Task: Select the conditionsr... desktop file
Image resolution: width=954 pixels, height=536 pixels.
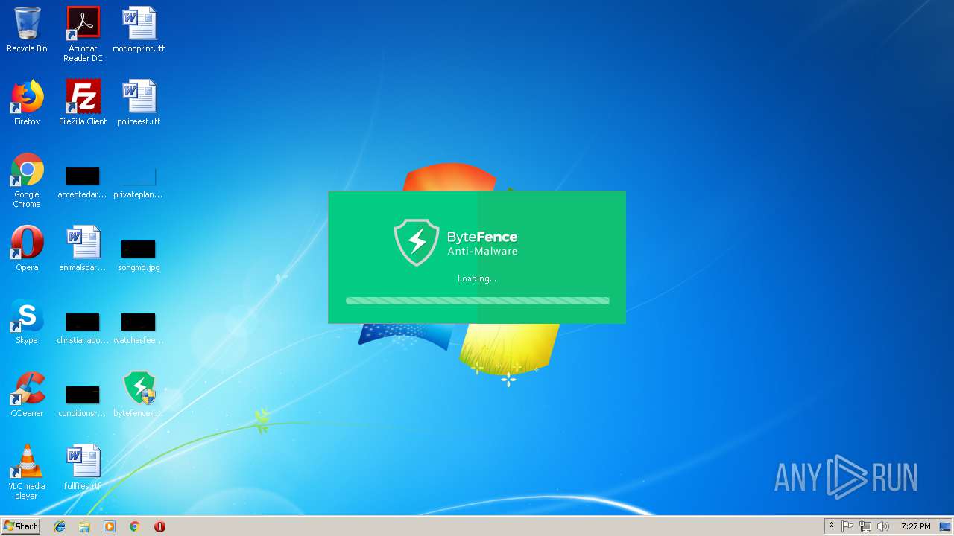Action: click(x=83, y=401)
